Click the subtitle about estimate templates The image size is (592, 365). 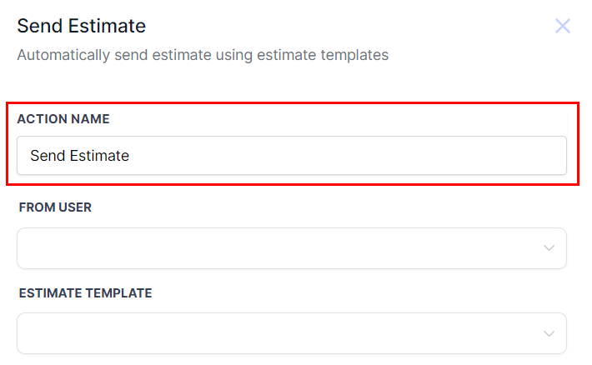pyautogui.click(x=203, y=56)
